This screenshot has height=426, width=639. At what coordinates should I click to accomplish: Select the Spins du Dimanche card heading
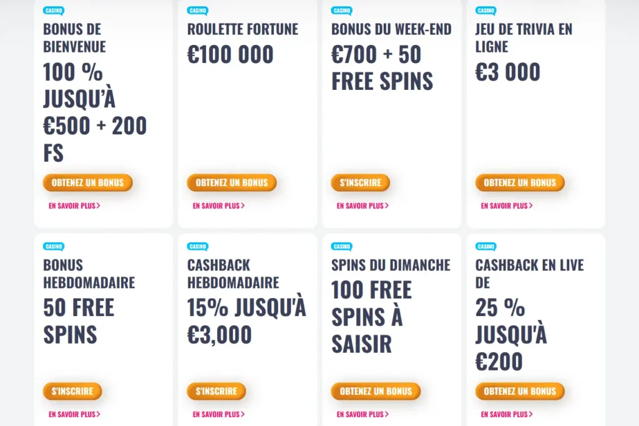point(391,265)
